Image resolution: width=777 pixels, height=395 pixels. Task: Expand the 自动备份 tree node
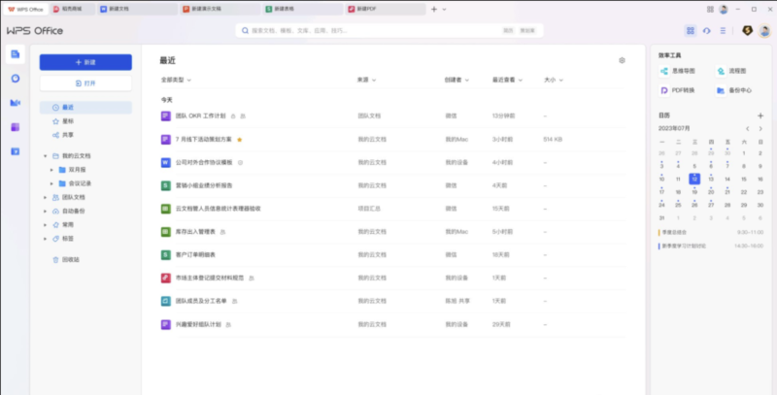coord(45,211)
